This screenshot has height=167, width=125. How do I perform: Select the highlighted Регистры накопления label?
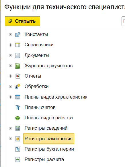(x=49, y=139)
